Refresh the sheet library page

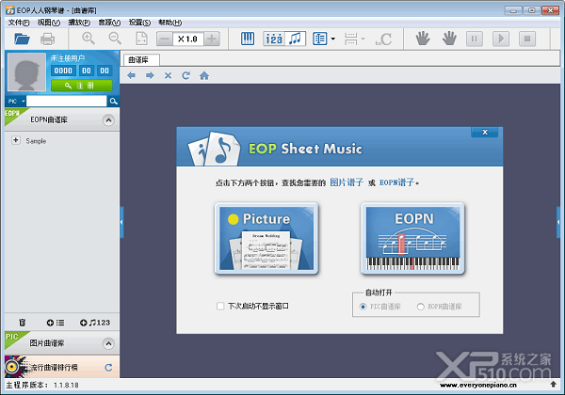pos(186,75)
